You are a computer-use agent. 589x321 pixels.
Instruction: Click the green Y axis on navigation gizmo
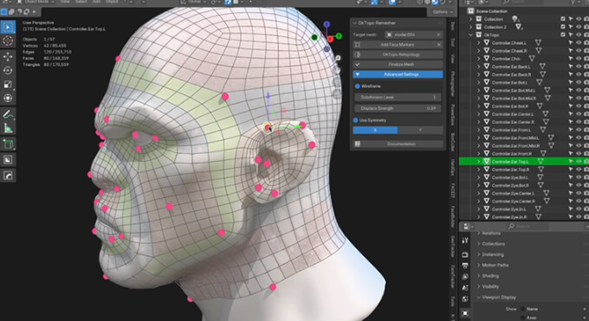339,36
